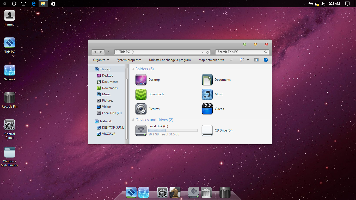This screenshot has width=356, height=200.
Task: Collapse the Folders (6) group
Action: click(x=133, y=69)
